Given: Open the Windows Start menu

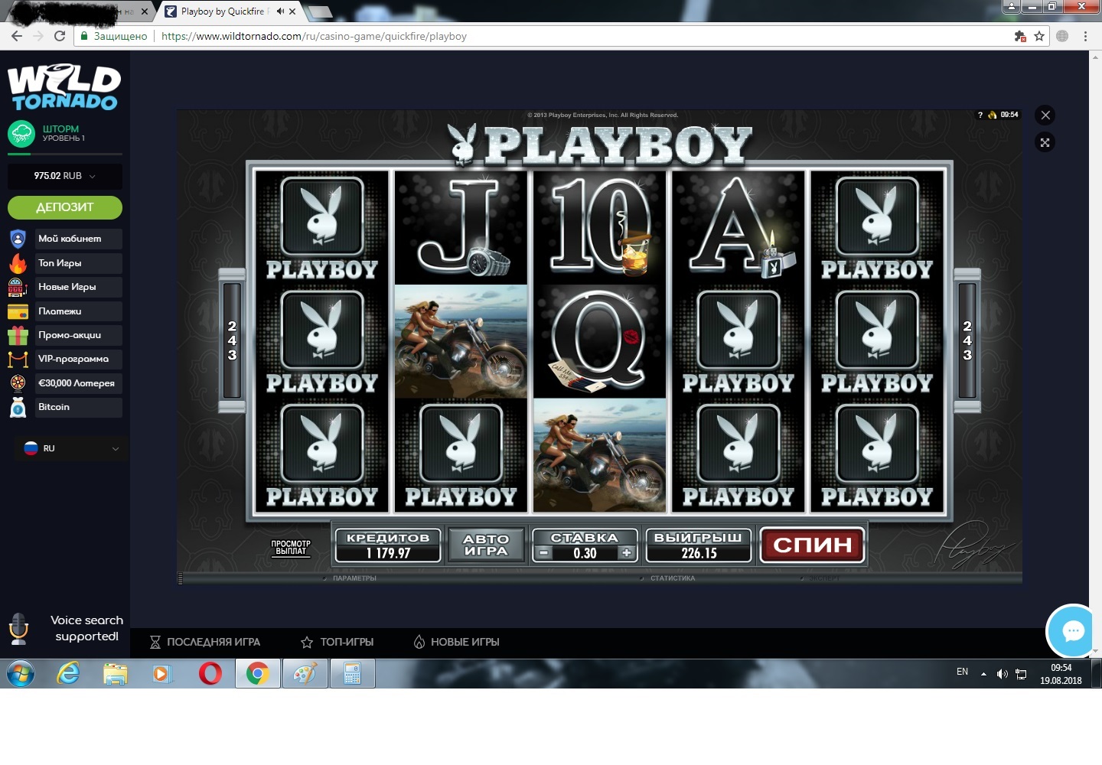Looking at the screenshot, I should [x=21, y=674].
